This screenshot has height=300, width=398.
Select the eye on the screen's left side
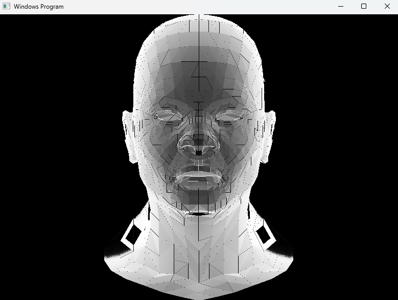tap(168, 116)
